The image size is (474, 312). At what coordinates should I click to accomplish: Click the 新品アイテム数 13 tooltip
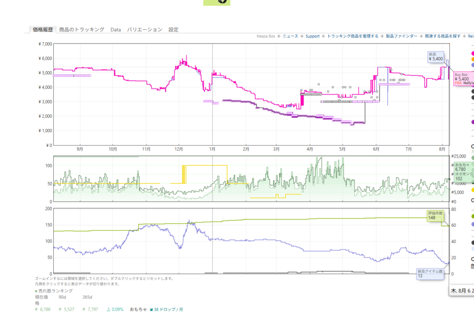[x=430, y=274]
